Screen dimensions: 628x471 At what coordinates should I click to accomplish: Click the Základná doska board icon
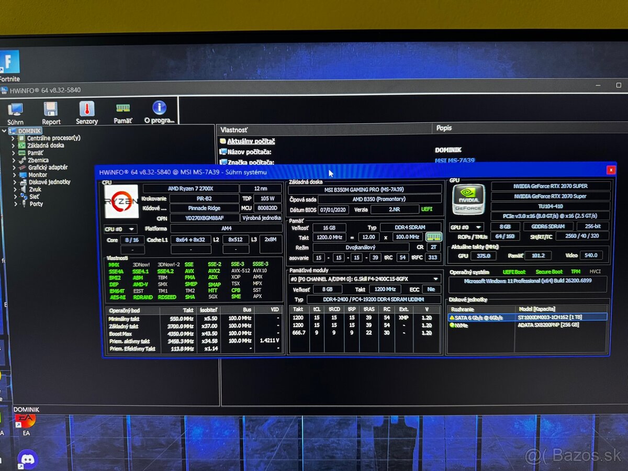22,145
